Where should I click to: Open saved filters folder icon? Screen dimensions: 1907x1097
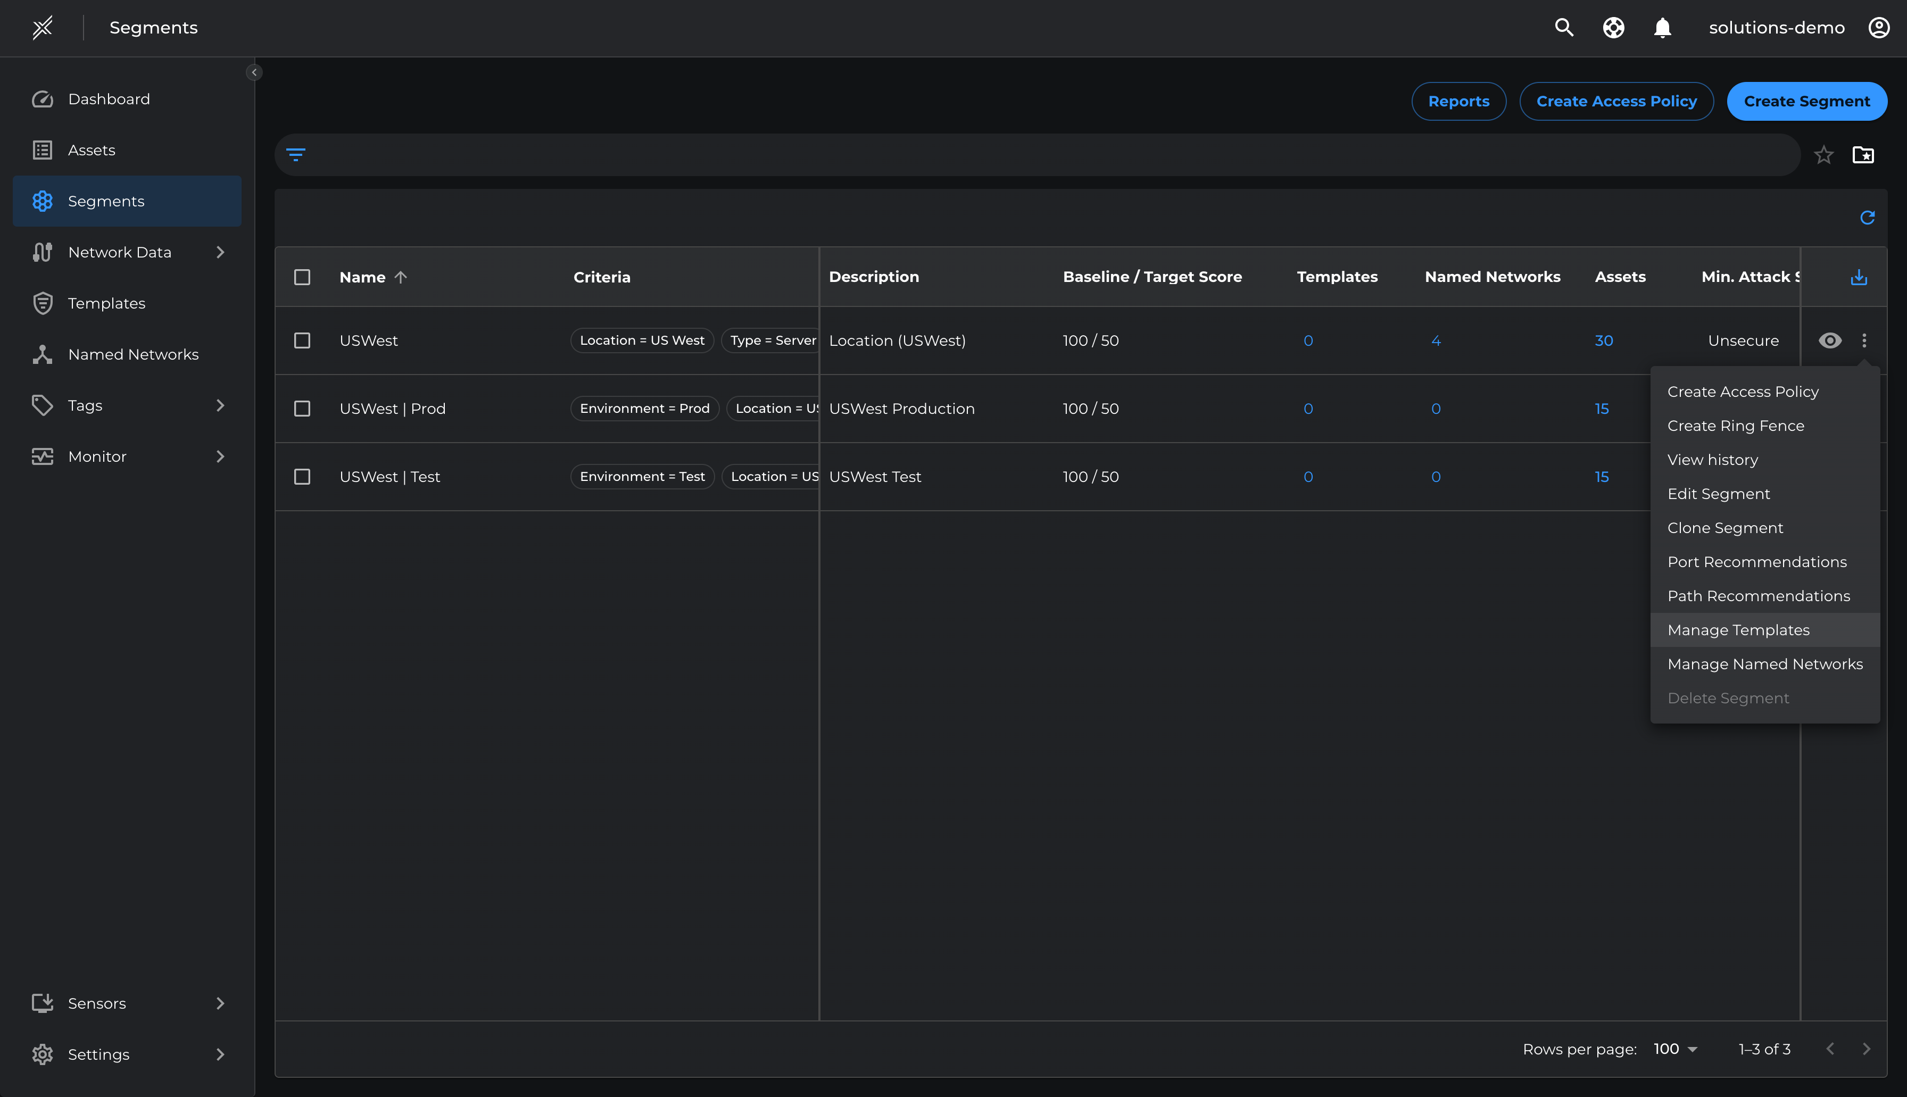pos(1863,155)
